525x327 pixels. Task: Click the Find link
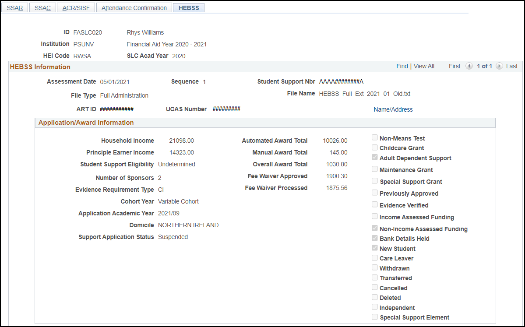[402, 66]
